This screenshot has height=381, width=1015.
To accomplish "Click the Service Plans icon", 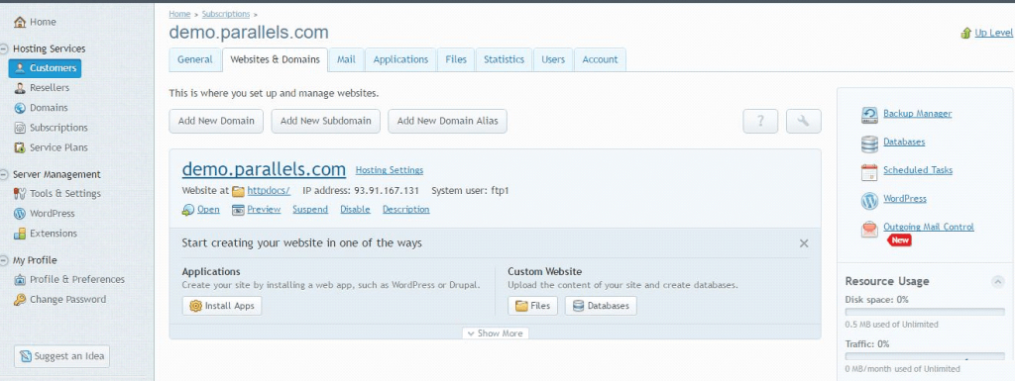I will (x=20, y=147).
